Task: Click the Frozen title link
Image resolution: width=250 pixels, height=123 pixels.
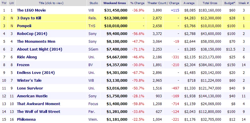Action: (x=23, y=65)
